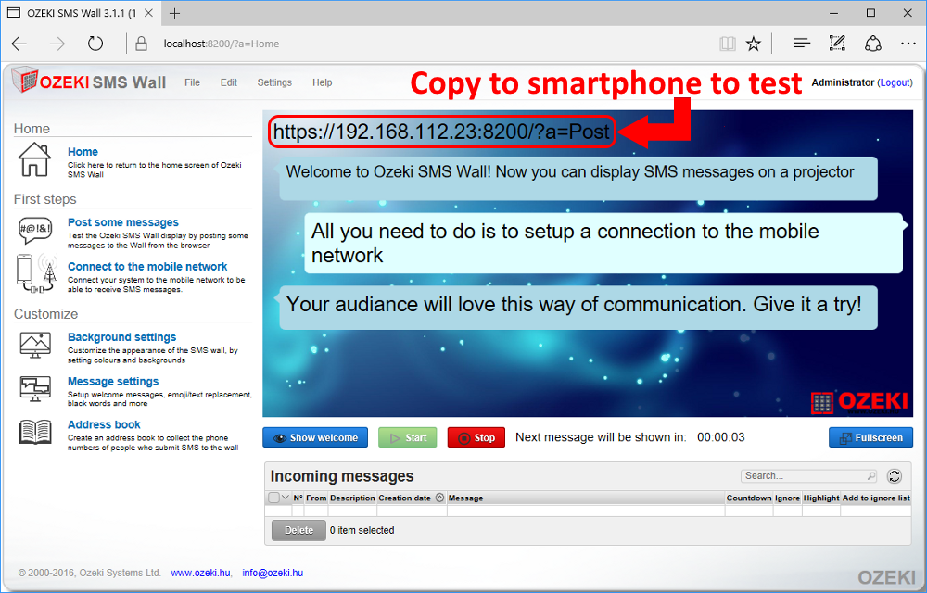927x593 pixels.
Task: Click the refresh icon in Incoming messages
Action: (895, 476)
